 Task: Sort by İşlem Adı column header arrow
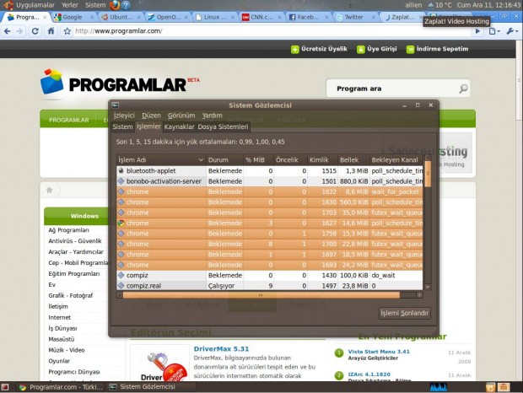pyautogui.click(x=201, y=160)
